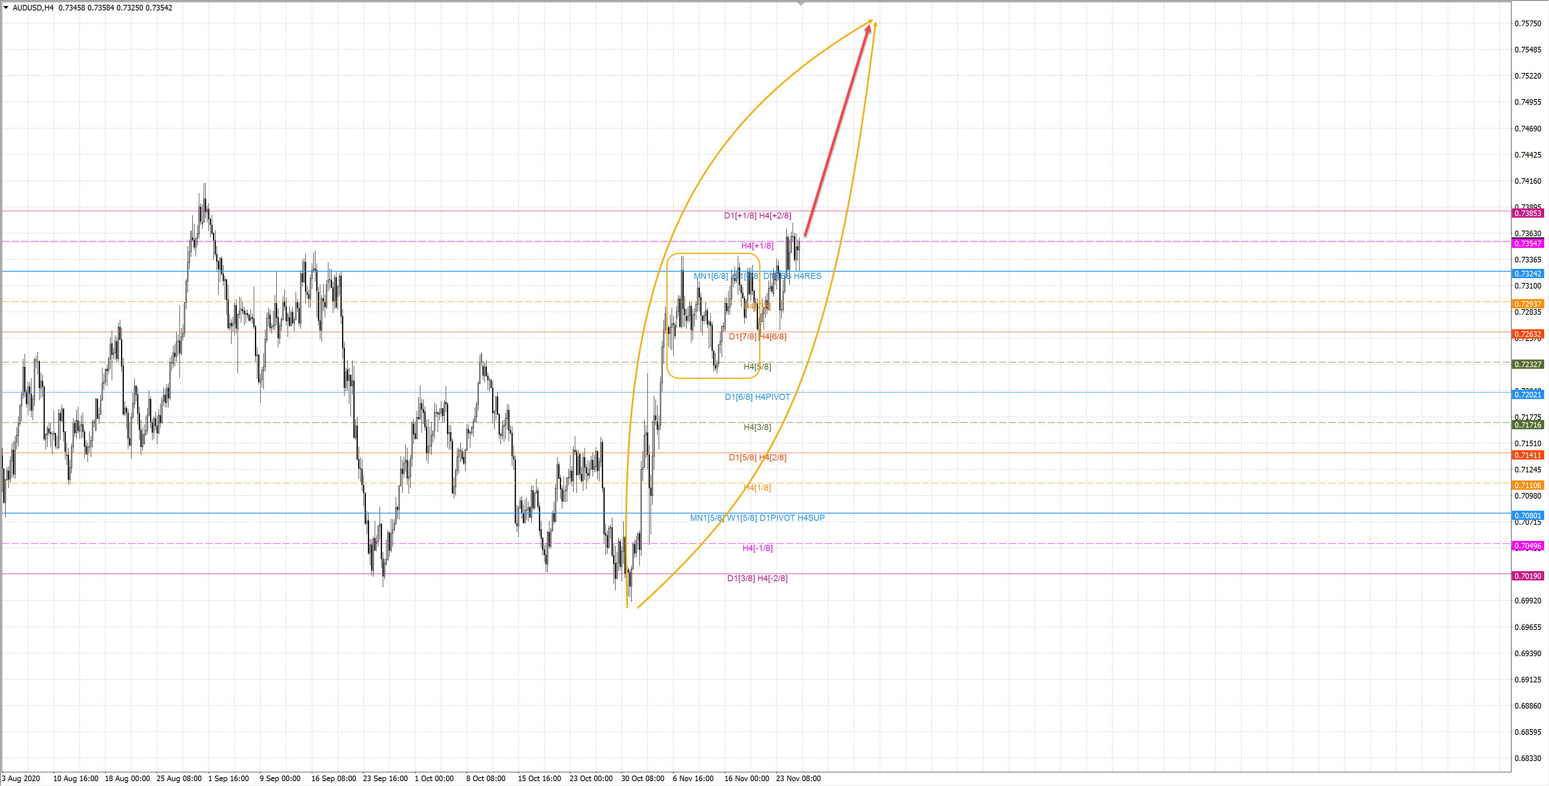Click the gray chart shift marker at top
Image resolution: width=1549 pixels, height=786 pixels.
tap(800, 4)
